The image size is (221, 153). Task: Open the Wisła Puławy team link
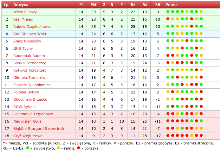pos(25,12)
